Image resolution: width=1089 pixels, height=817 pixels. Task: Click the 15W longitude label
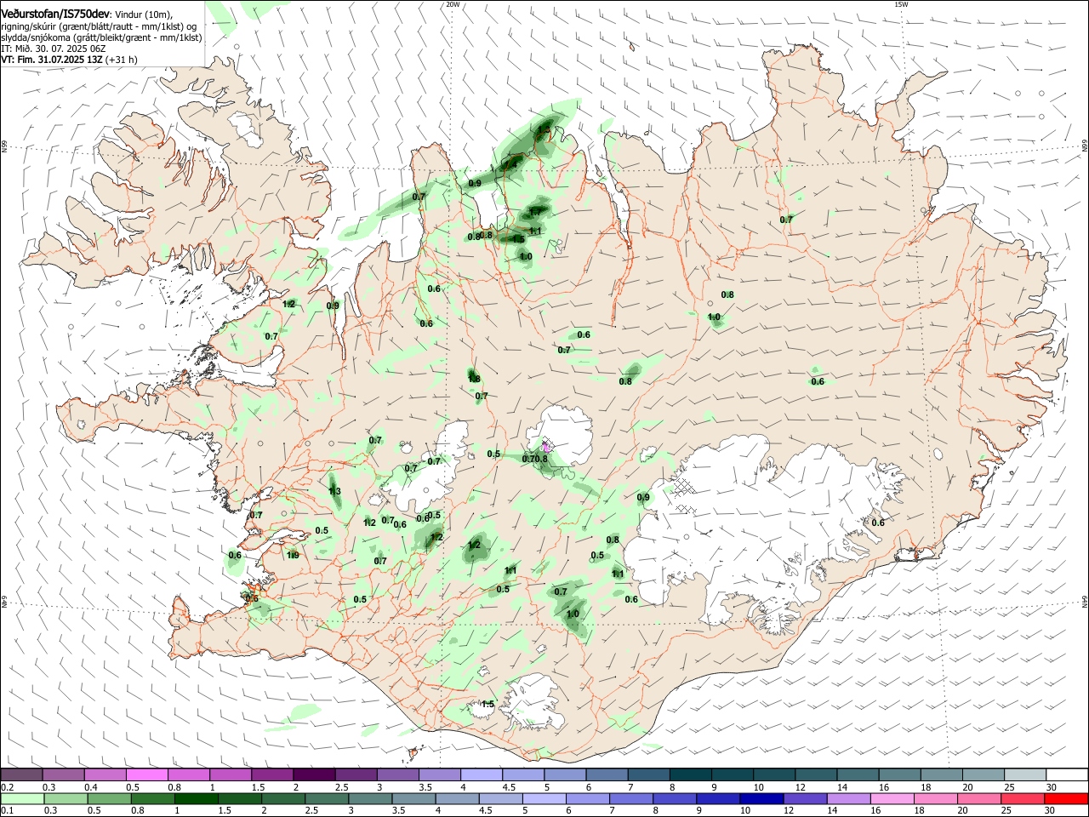coord(902,4)
